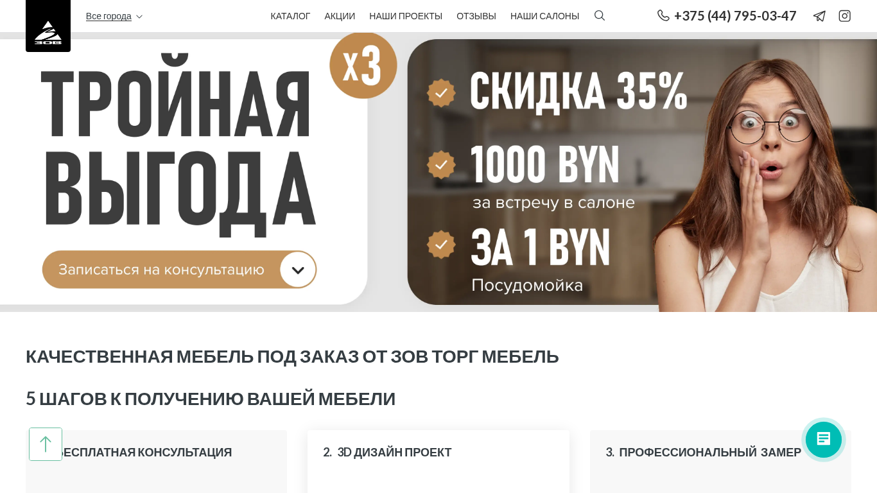This screenshot has width=877, height=493.
Task: Click the phone handset icon
Action: click(x=663, y=15)
